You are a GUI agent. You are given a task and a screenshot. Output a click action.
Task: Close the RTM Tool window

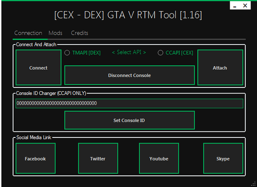[x=245, y=6]
